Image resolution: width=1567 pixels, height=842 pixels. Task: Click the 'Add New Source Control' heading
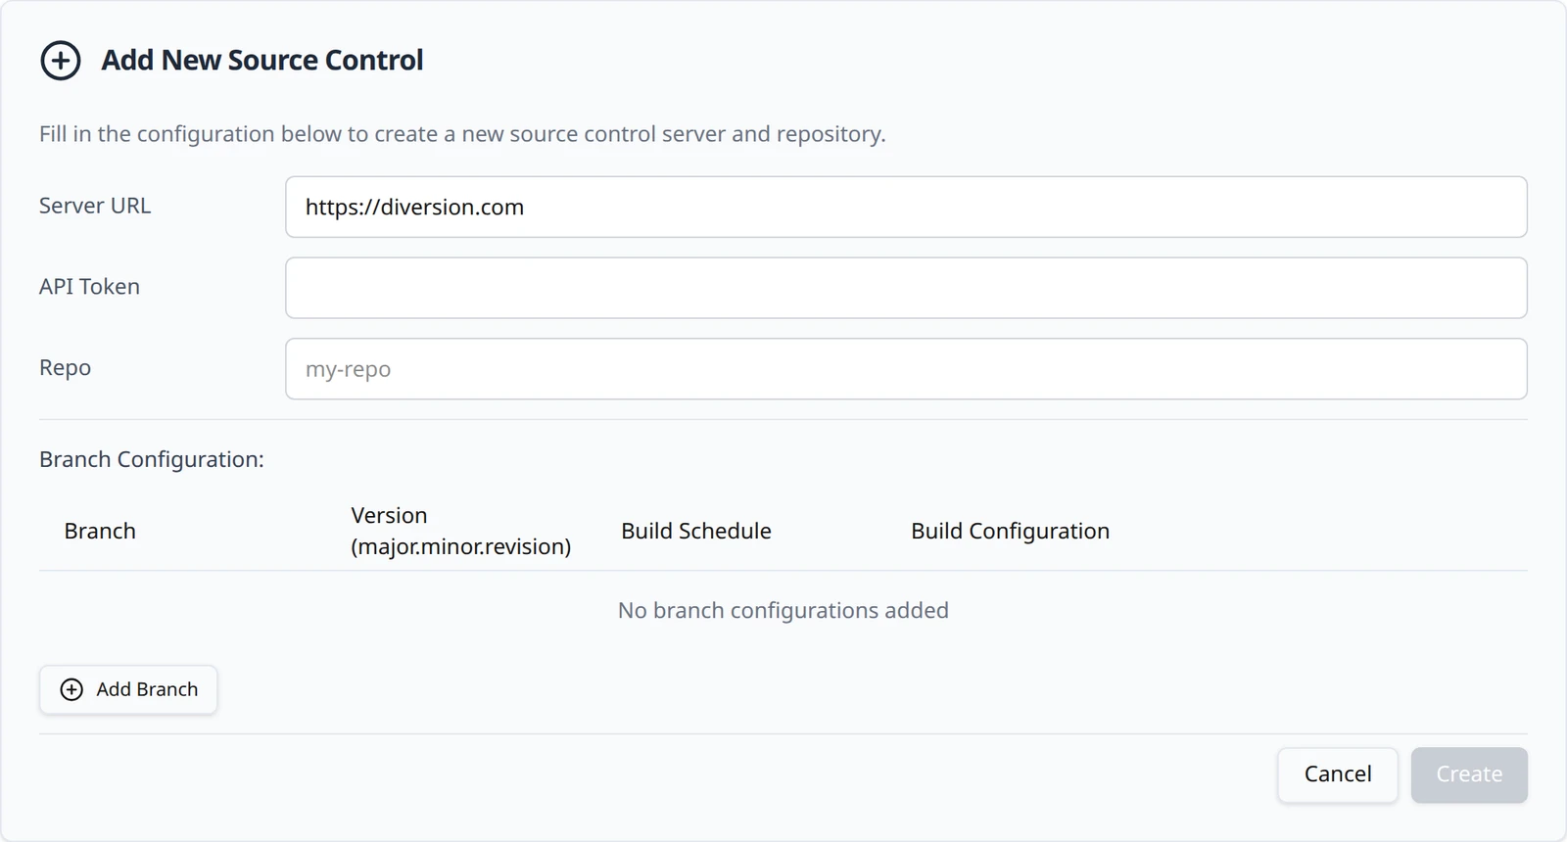click(x=262, y=61)
